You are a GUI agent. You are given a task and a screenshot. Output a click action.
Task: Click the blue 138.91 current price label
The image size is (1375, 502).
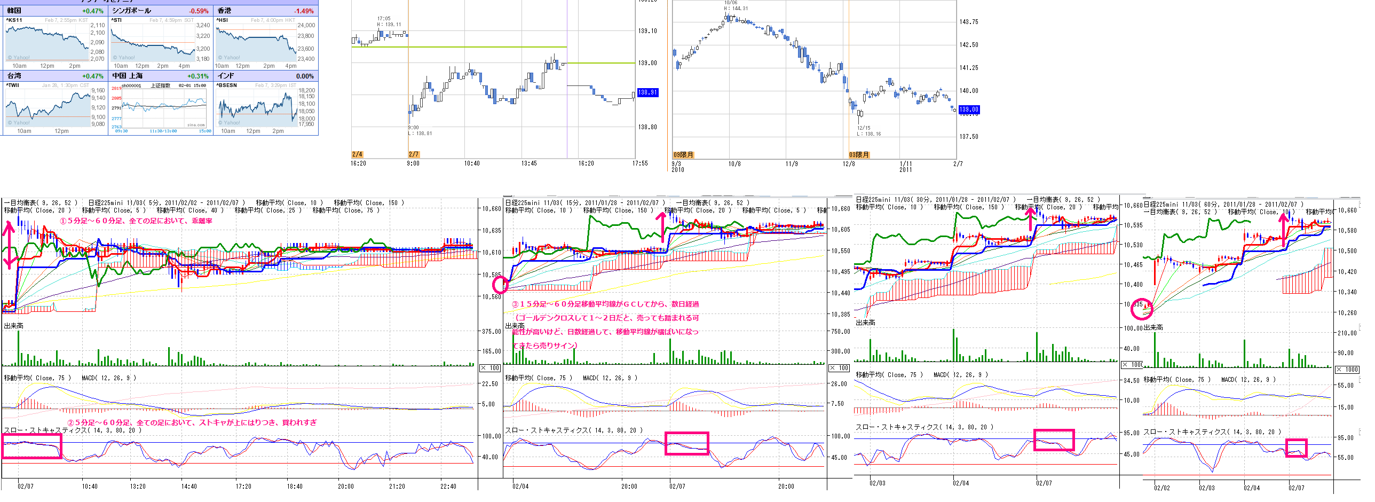tap(647, 92)
